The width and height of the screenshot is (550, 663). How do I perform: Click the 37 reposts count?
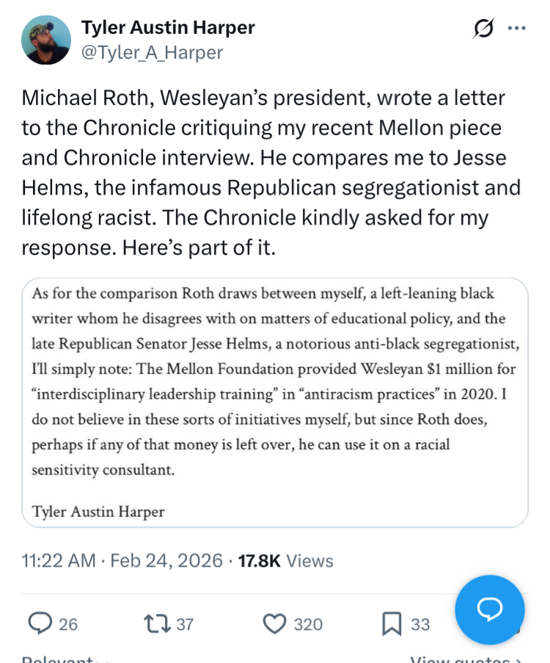click(x=185, y=624)
